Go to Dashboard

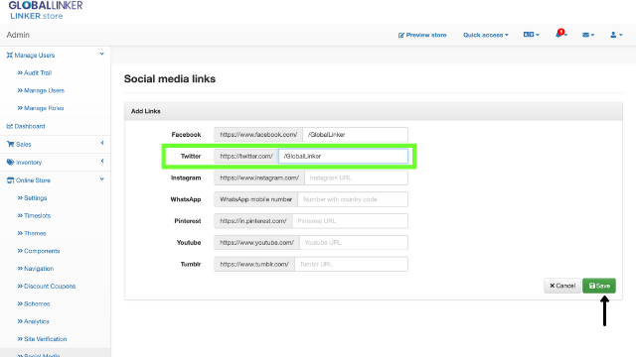point(30,126)
